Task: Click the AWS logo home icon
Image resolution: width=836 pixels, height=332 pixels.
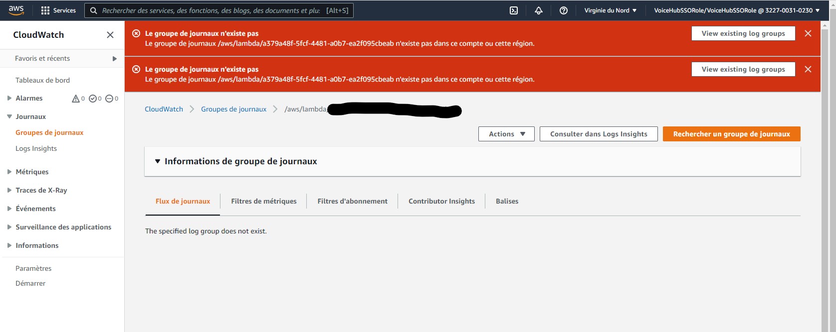Action: coord(16,10)
